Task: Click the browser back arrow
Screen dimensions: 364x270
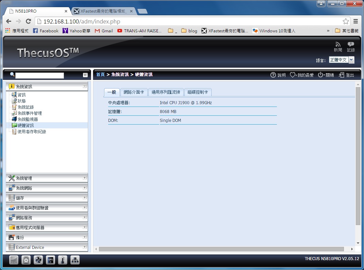Action: (9, 21)
